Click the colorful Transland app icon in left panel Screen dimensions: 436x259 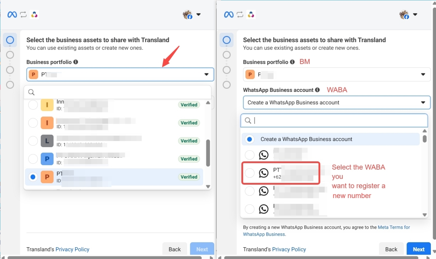(x=34, y=15)
